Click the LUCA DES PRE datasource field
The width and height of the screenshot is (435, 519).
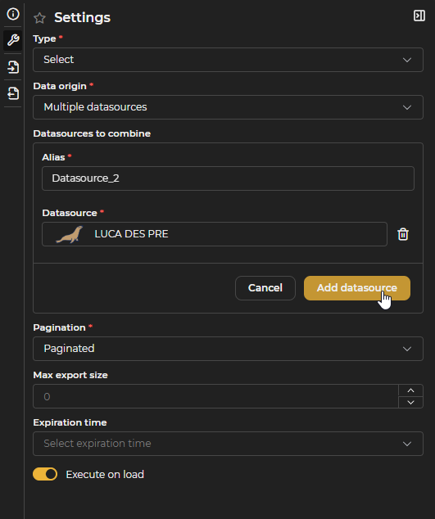pyautogui.click(x=215, y=234)
